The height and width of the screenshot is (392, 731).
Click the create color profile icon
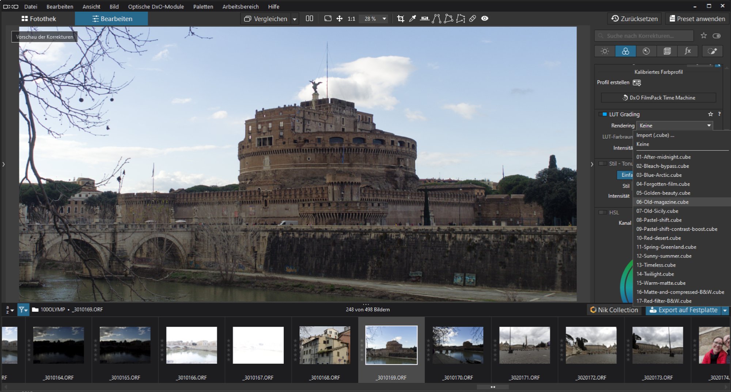pyautogui.click(x=637, y=82)
